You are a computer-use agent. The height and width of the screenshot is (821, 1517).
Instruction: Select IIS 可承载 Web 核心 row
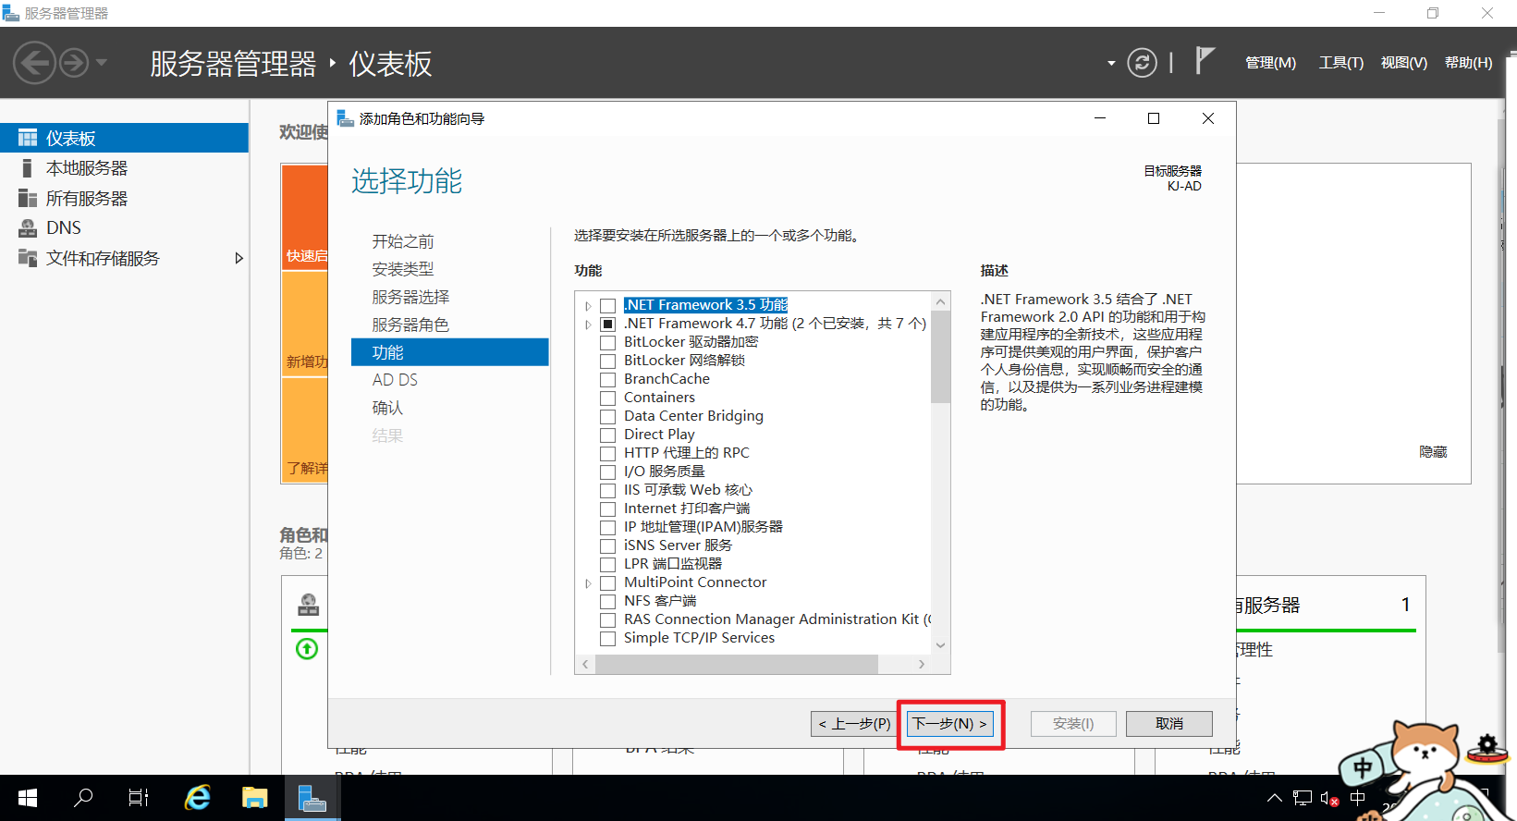pyautogui.click(x=688, y=490)
